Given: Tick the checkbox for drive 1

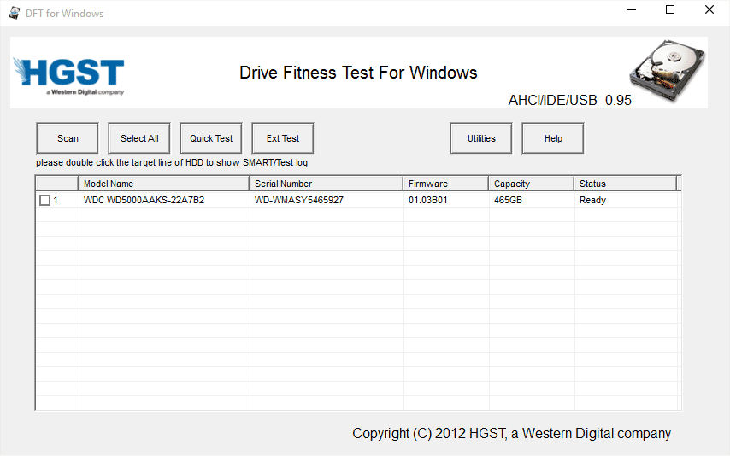Looking at the screenshot, I should point(44,201).
